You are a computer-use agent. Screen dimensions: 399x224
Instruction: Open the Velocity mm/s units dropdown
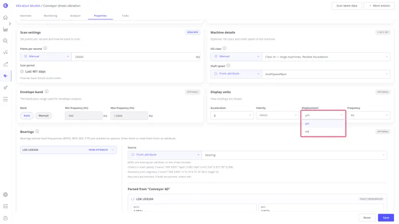[277, 115]
